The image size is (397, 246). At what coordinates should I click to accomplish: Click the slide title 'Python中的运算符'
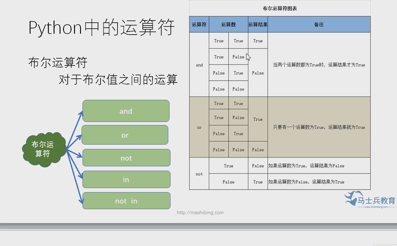pyautogui.click(x=101, y=27)
